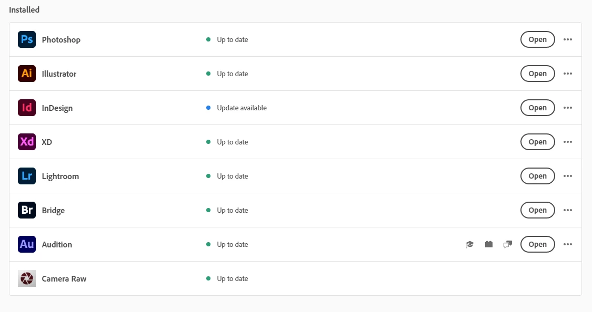Open more options for Illustrator
This screenshot has width=592, height=312.
pos(567,74)
